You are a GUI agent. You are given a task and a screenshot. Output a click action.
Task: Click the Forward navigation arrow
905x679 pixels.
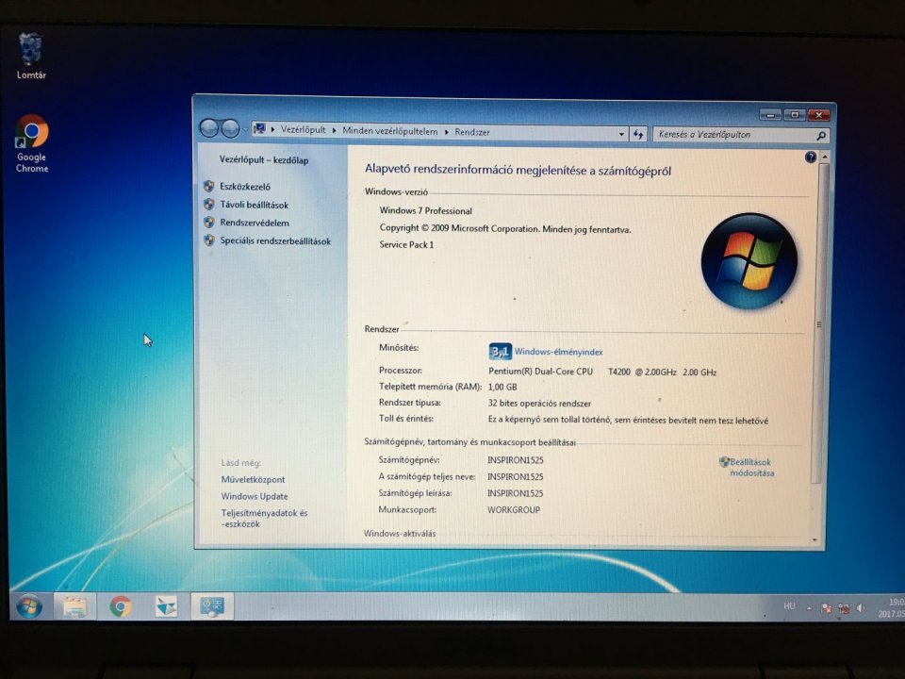(230, 129)
